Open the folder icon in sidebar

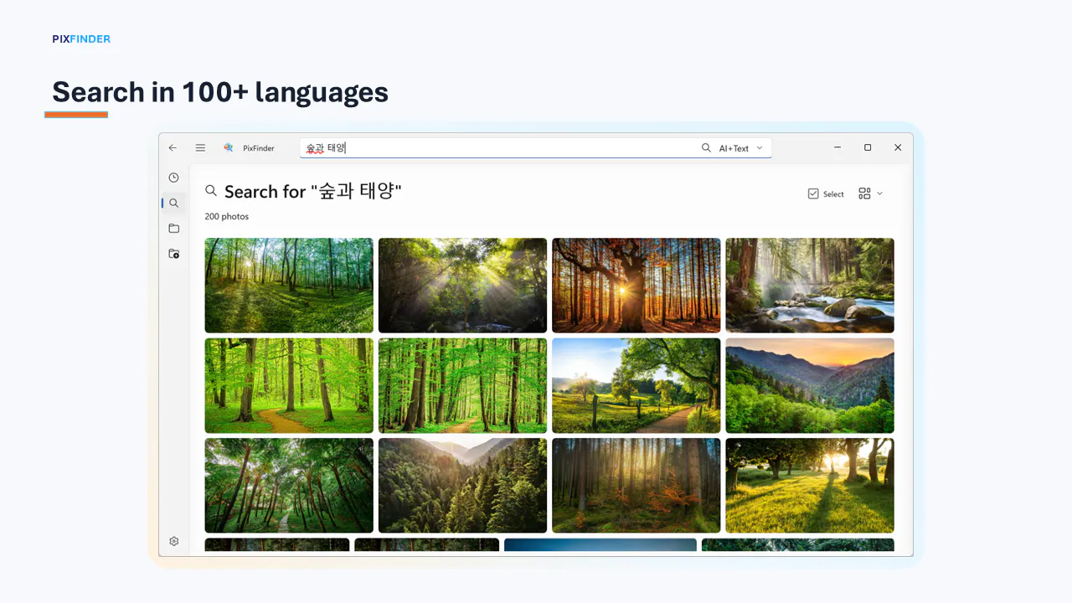pyautogui.click(x=173, y=228)
